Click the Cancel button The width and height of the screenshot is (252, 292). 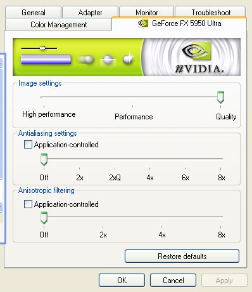pyautogui.click(x=173, y=281)
